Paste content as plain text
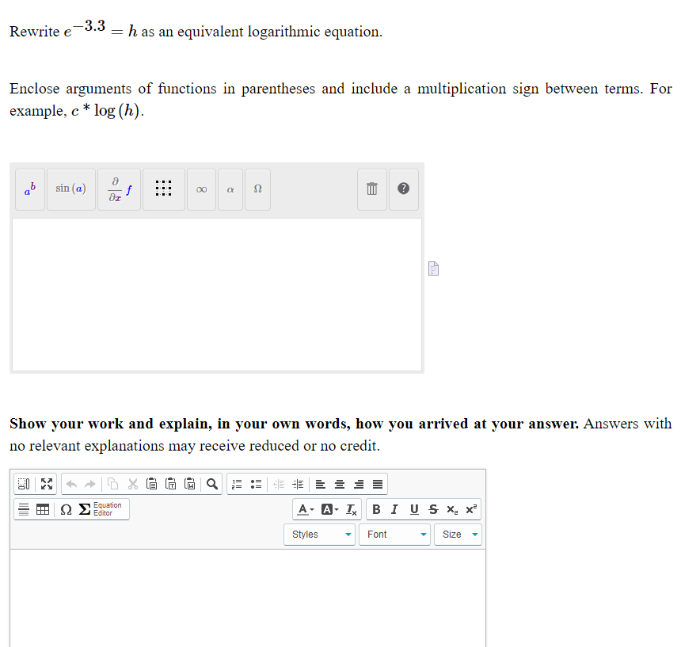Screen dimensions: 681x647 point(171,484)
